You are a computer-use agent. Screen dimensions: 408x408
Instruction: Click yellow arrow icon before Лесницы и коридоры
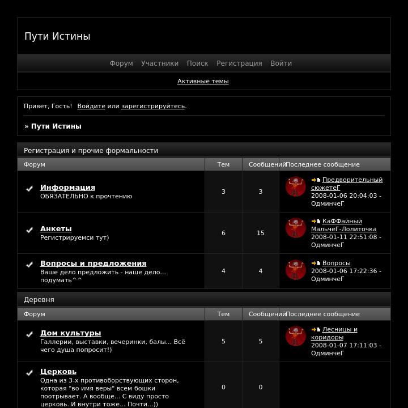click(314, 329)
